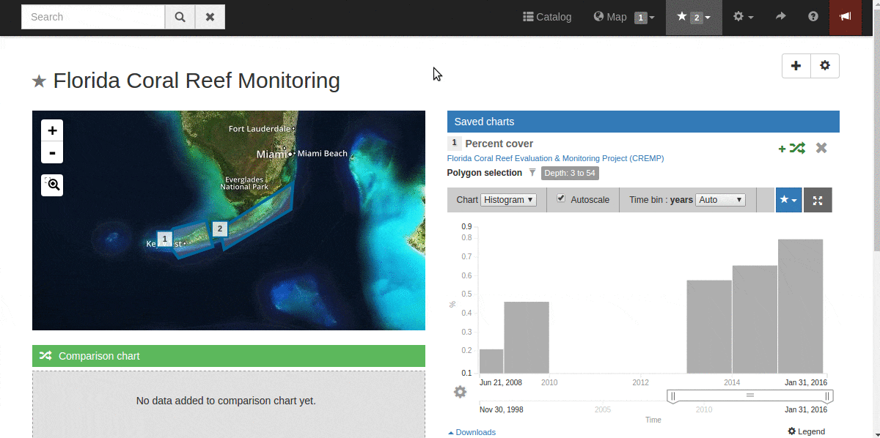Add Percent cover chart to comparison

[x=792, y=148]
